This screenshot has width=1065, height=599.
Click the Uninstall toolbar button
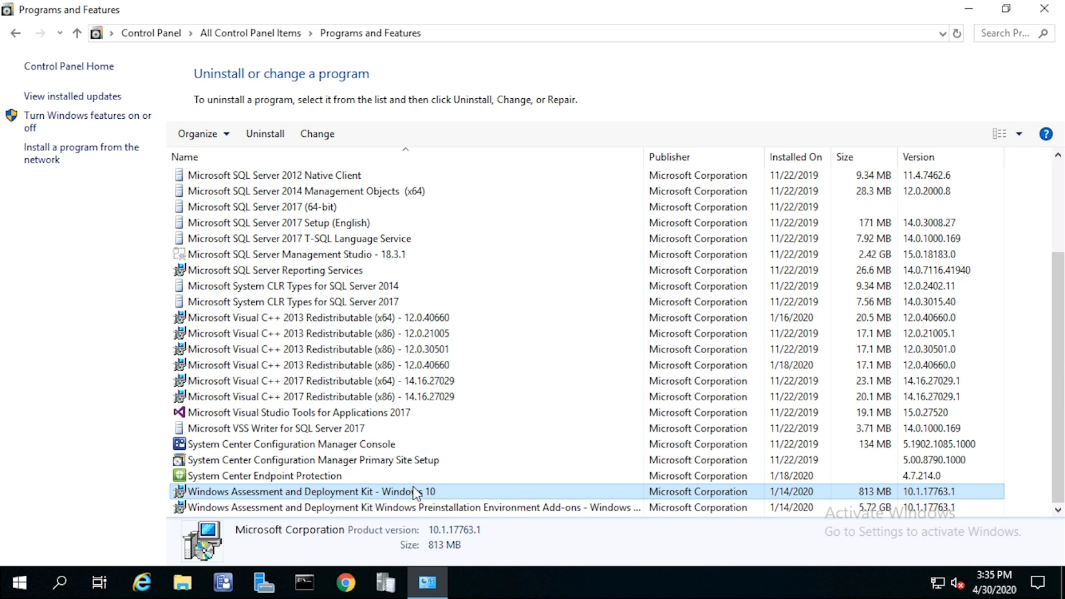(265, 134)
